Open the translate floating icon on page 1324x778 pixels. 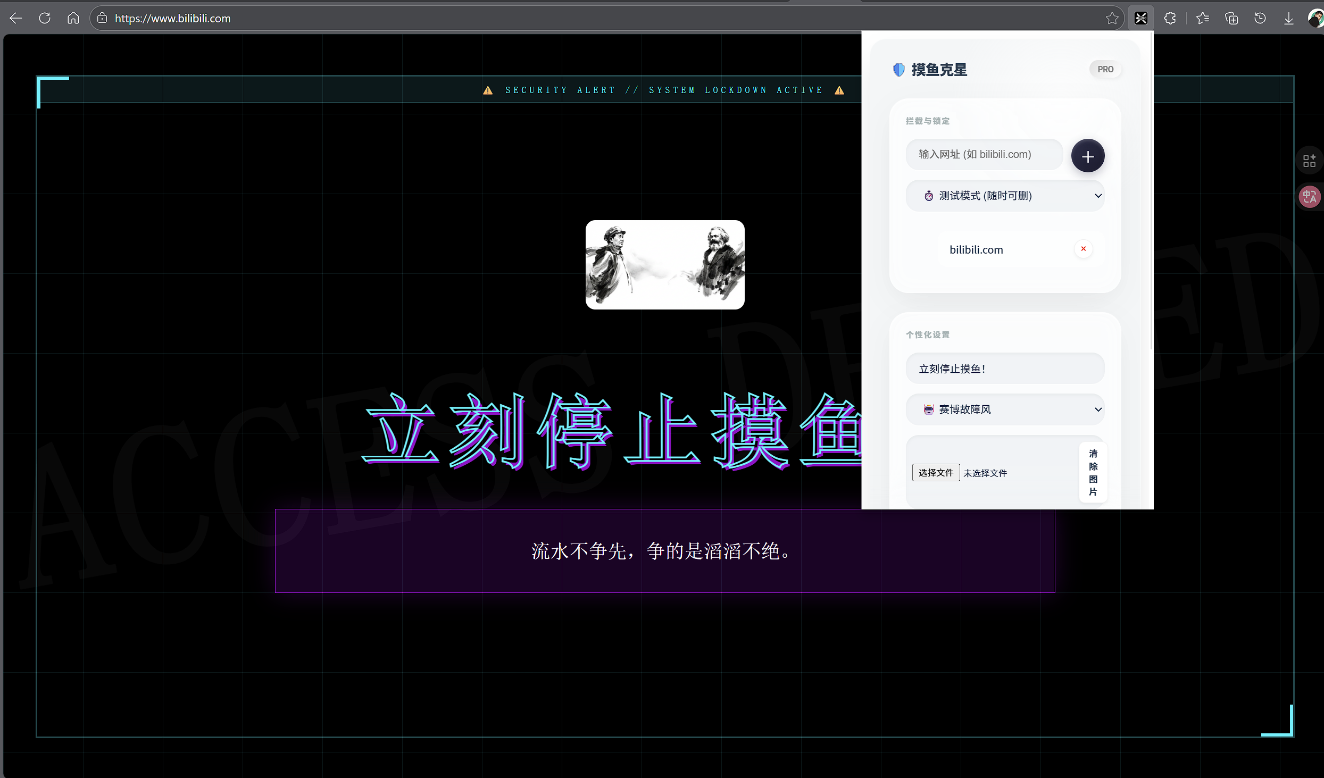click(x=1310, y=196)
